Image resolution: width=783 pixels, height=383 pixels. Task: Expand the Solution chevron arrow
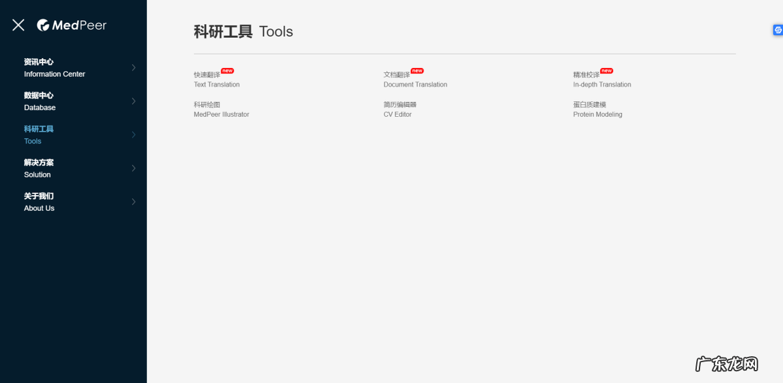134,168
